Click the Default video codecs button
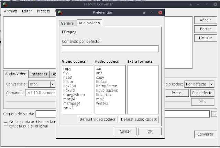The width and height of the screenshot is (220, 148). coord(98,119)
